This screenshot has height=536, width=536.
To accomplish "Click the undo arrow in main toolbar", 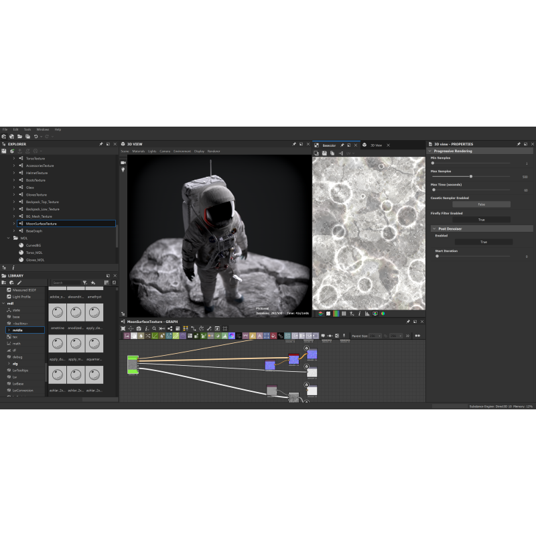I will pyautogui.click(x=36, y=136).
